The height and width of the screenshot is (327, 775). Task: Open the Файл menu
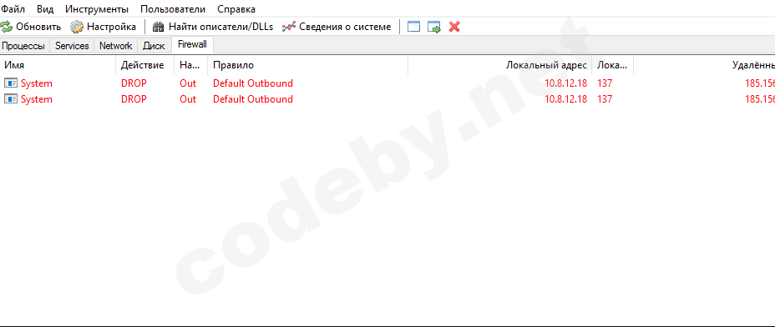(x=13, y=9)
